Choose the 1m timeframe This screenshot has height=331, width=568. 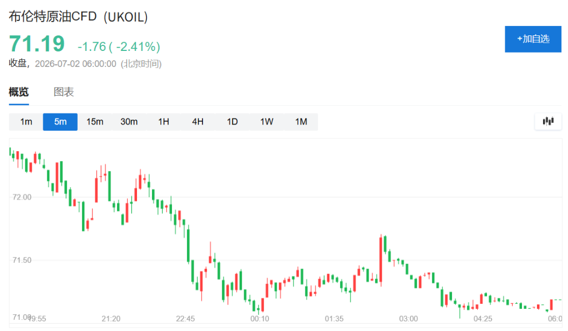(x=26, y=122)
